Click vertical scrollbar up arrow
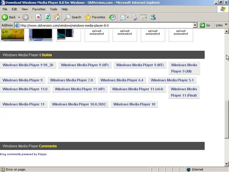 tap(226, 31)
